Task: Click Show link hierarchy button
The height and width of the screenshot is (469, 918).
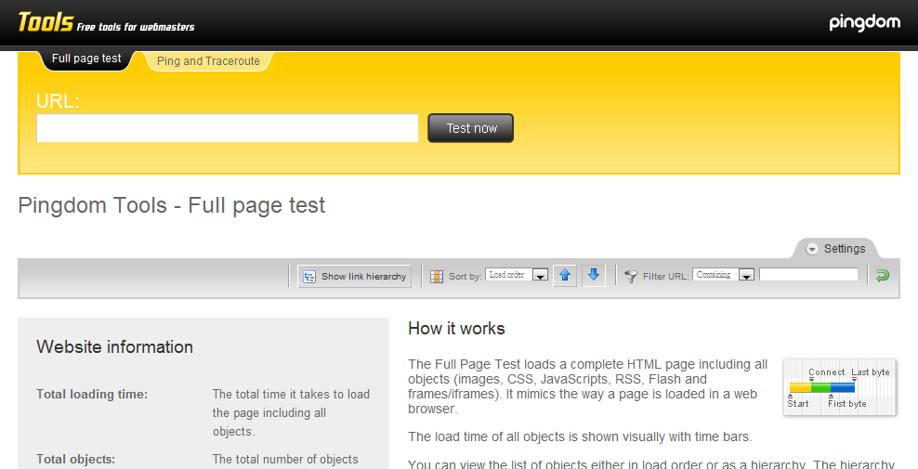Action: coord(354,277)
